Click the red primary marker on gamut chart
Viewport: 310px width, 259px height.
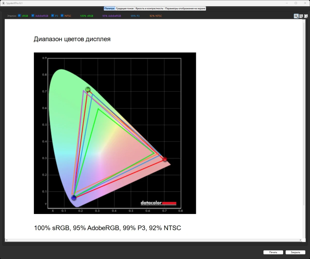point(165,159)
